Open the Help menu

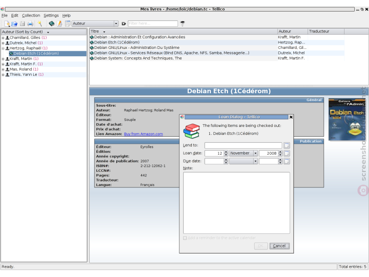click(x=66, y=16)
